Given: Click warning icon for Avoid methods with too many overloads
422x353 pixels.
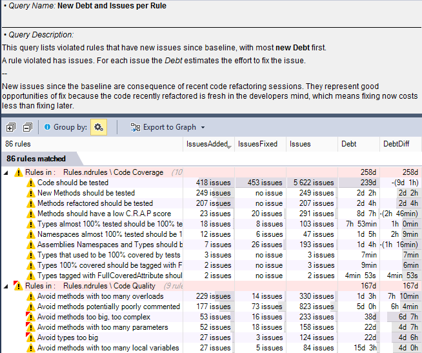Looking at the screenshot, I should point(30,296).
